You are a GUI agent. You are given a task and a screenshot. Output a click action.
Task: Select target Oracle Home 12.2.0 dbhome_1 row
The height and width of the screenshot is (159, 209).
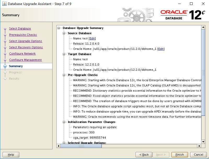115,70
